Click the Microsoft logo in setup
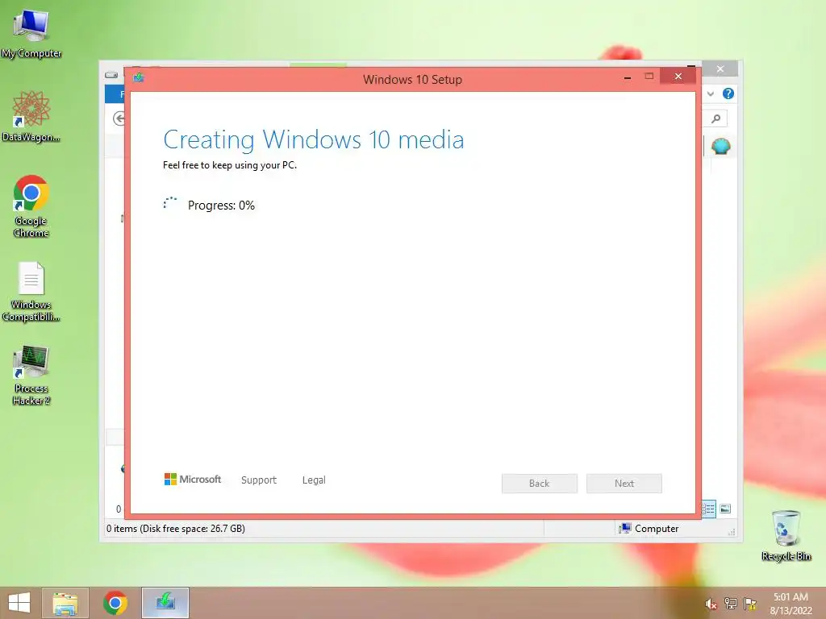This screenshot has width=826, height=619. [193, 479]
